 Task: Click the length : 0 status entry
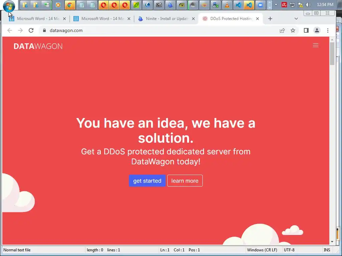click(x=95, y=250)
